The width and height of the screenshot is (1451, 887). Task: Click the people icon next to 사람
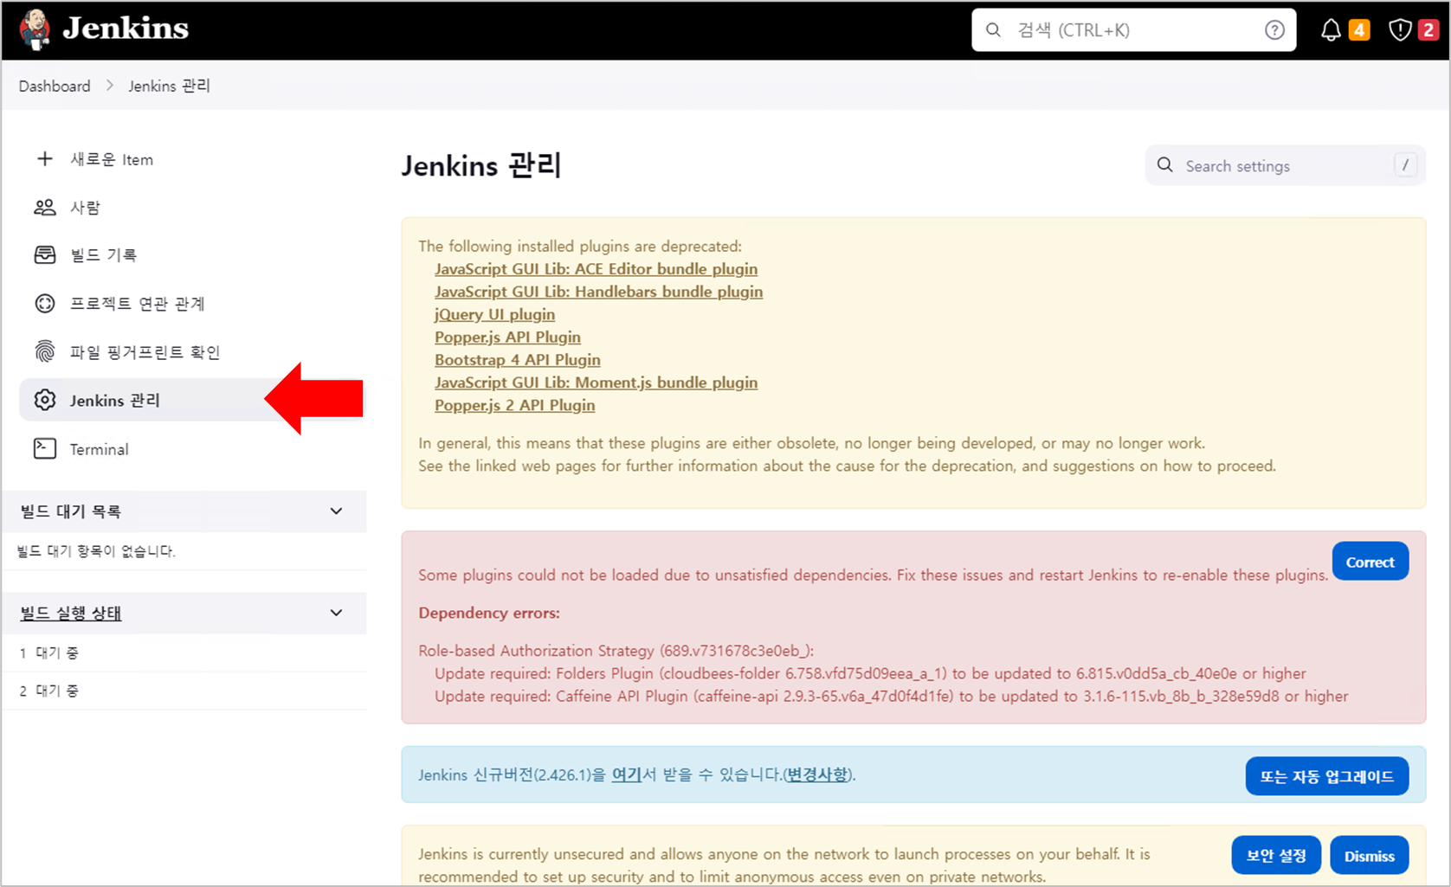[45, 207]
